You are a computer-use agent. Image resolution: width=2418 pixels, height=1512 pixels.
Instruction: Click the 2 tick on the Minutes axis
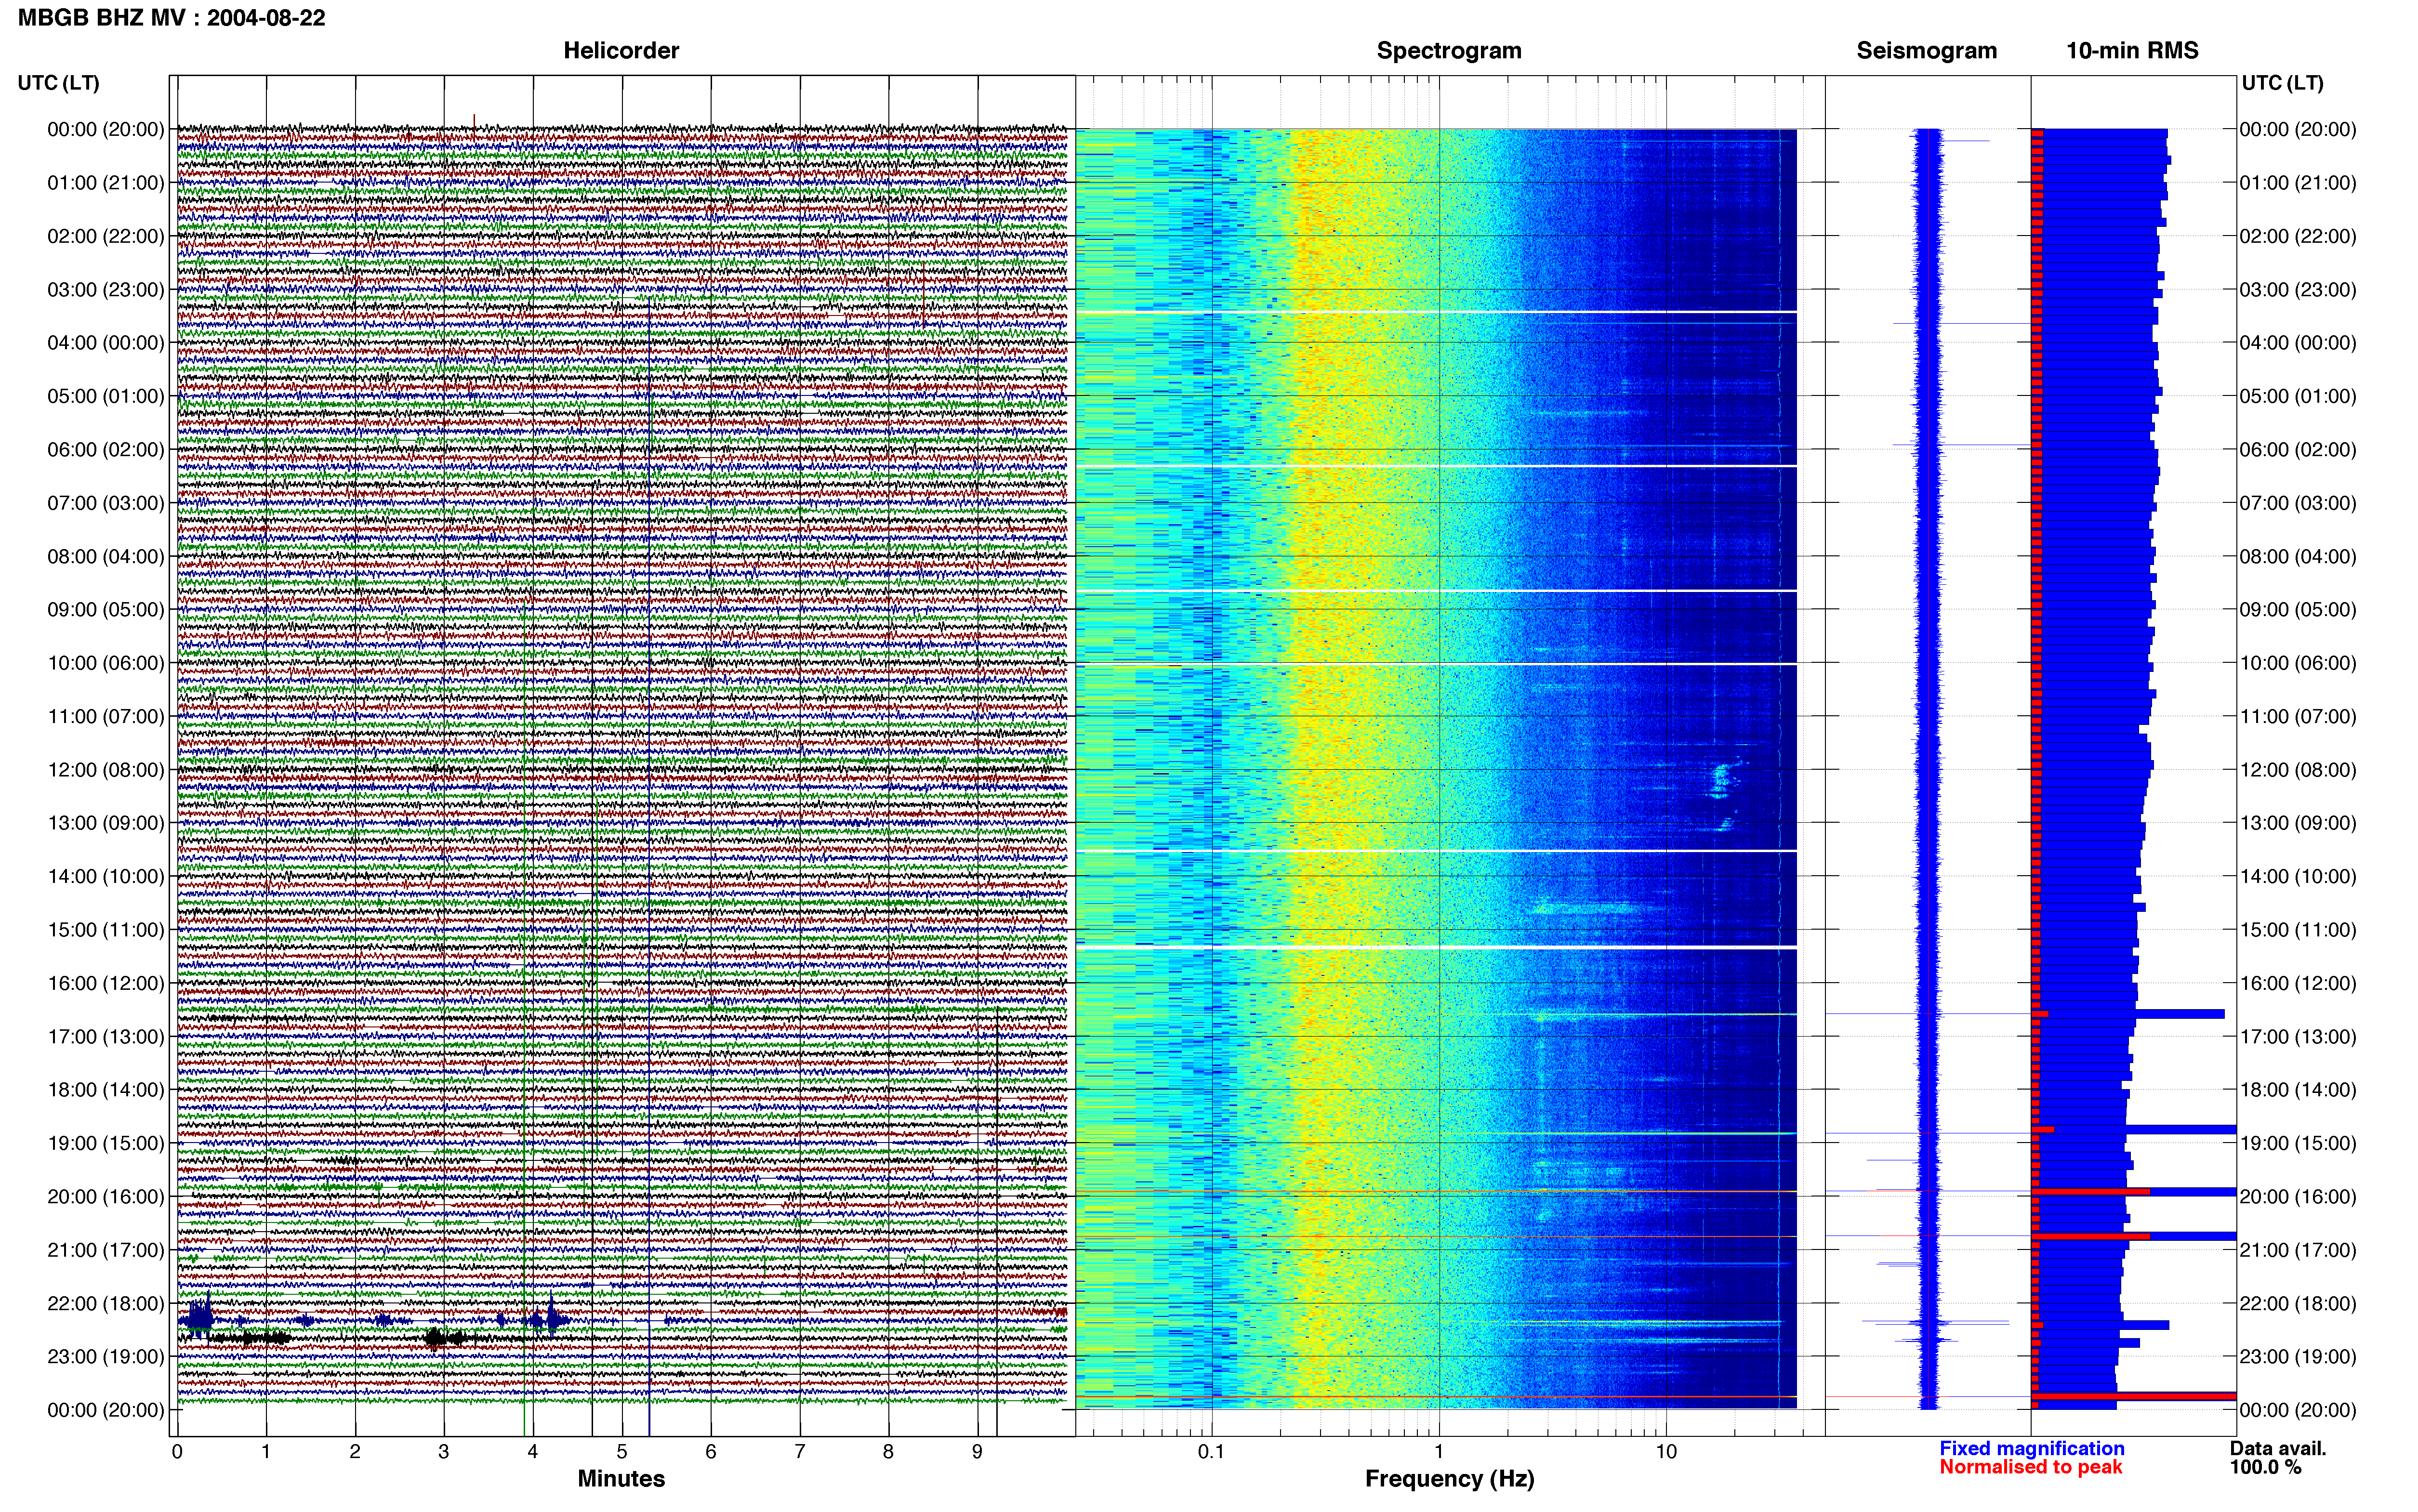pyautogui.click(x=355, y=1452)
